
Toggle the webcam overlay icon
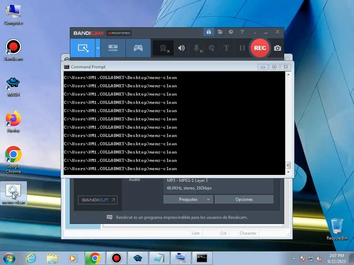(163, 48)
